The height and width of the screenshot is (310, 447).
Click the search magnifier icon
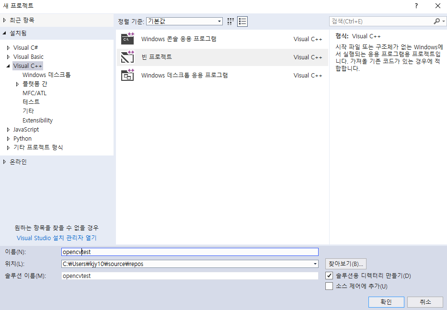click(436, 22)
